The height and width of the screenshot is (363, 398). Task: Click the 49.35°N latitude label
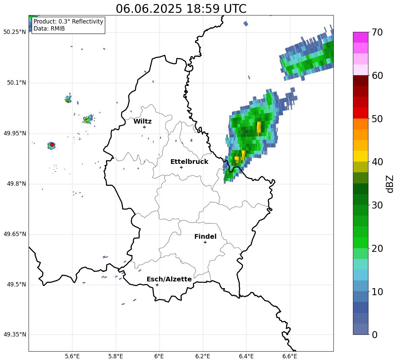click(15, 334)
